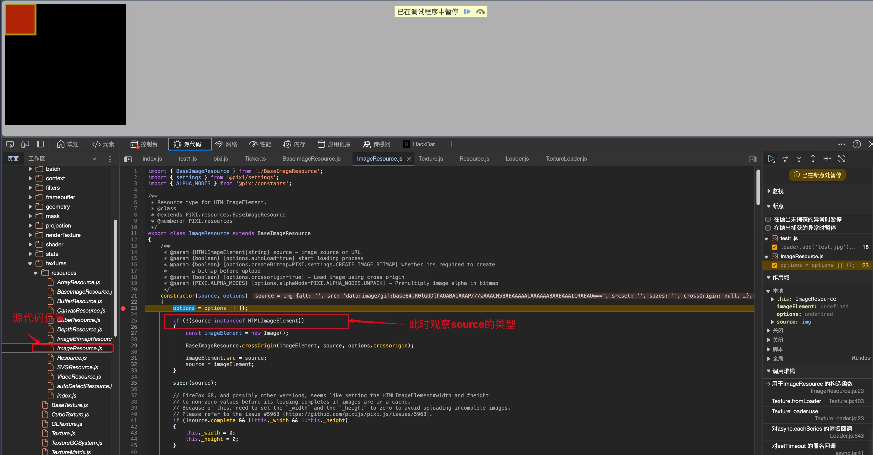Expand more navigator tabs chevron
This screenshot has height=455, width=873.
pyautogui.click(x=94, y=158)
